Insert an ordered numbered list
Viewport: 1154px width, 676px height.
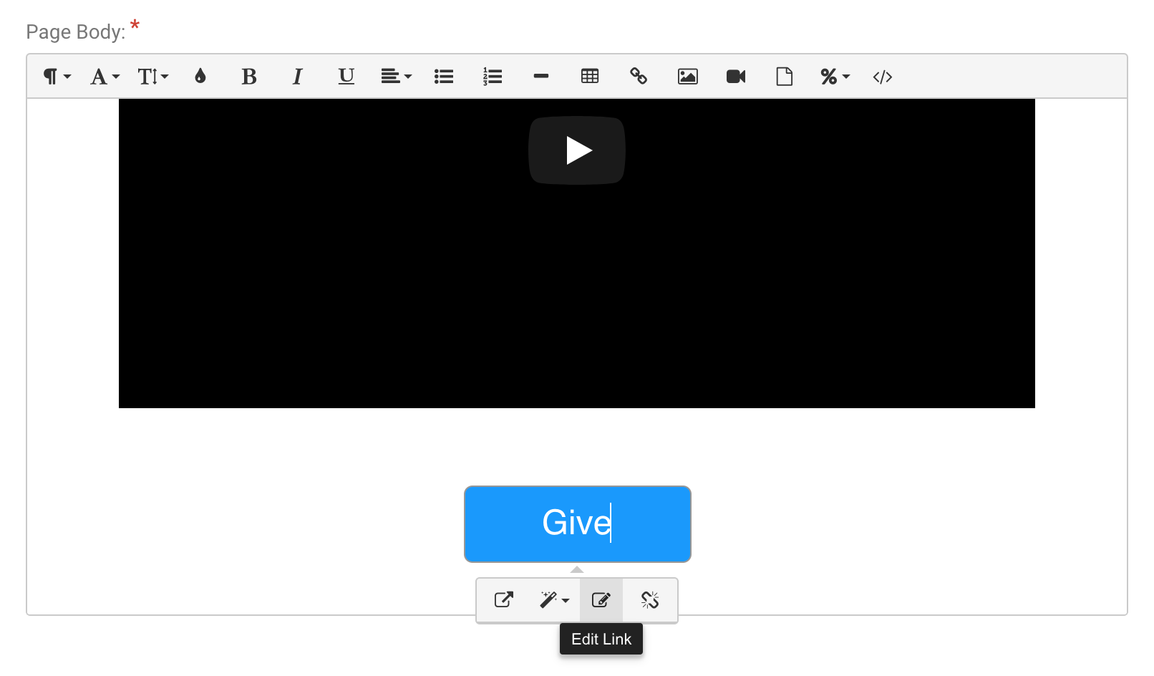493,77
